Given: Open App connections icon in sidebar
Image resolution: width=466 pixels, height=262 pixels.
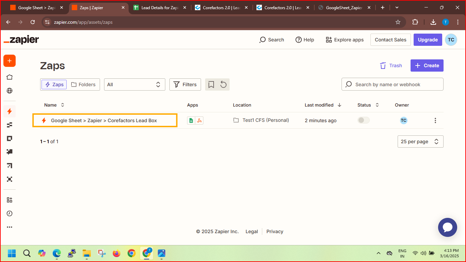Looking at the screenshot, I should click(x=10, y=200).
